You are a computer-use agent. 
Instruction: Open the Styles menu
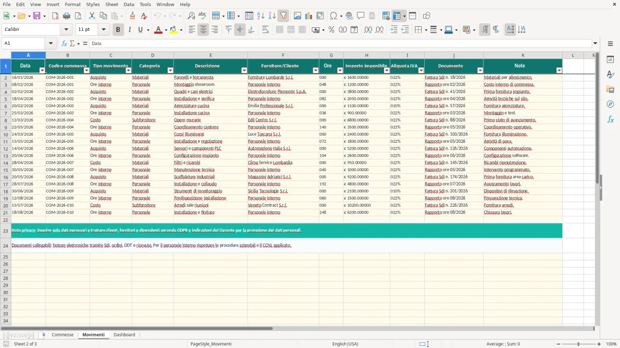pyautogui.click(x=93, y=4)
